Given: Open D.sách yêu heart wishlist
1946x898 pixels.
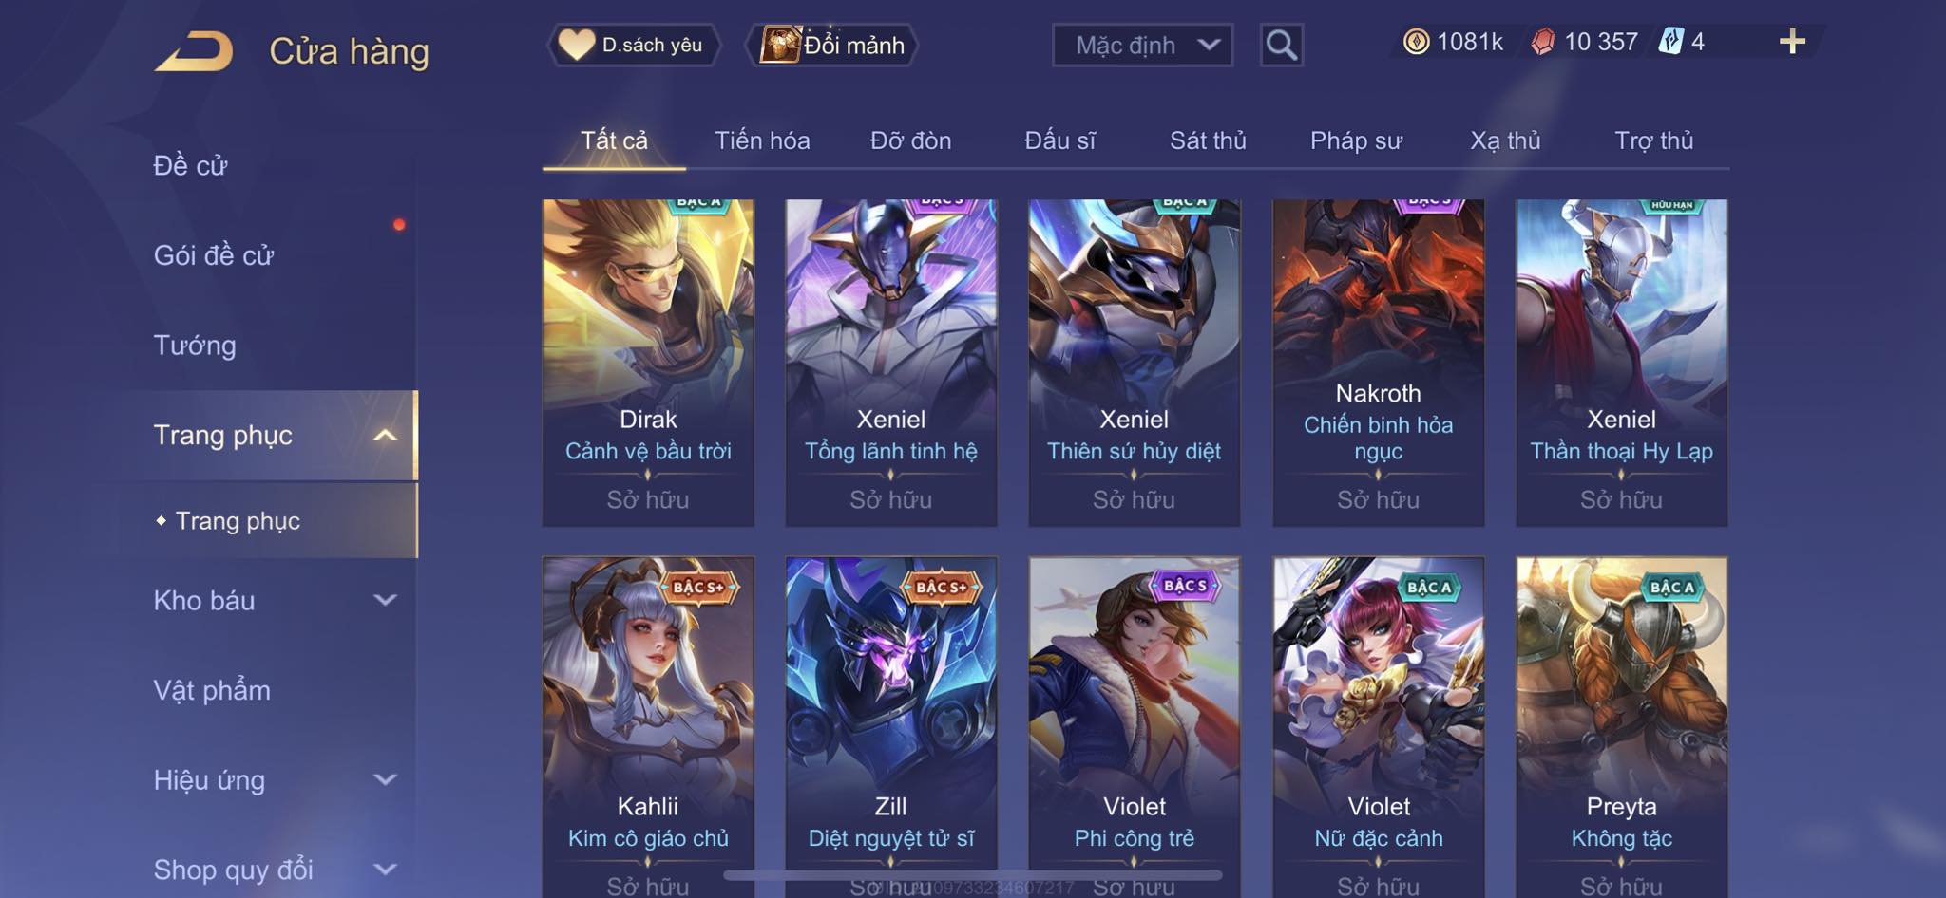Looking at the screenshot, I should (634, 45).
